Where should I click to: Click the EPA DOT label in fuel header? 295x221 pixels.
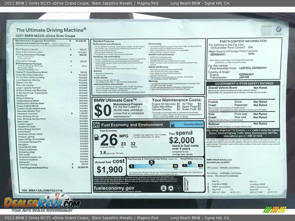[x=96, y=125]
